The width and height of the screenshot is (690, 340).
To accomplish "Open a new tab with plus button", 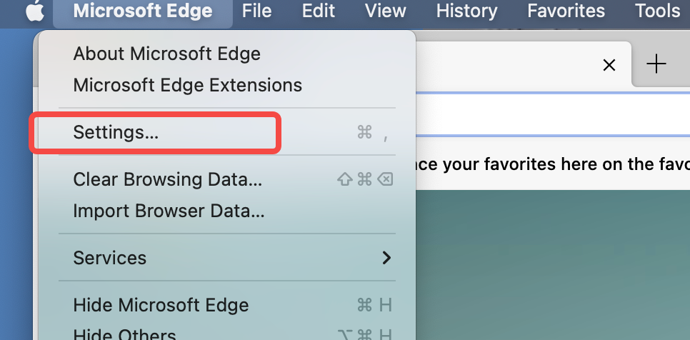I will click(656, 64).
